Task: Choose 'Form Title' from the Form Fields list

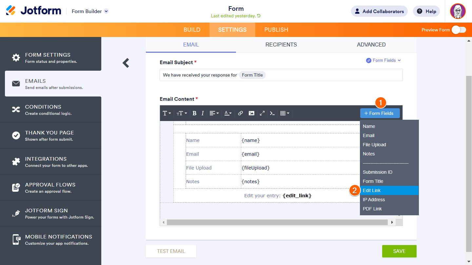Action: click(389, 181)
